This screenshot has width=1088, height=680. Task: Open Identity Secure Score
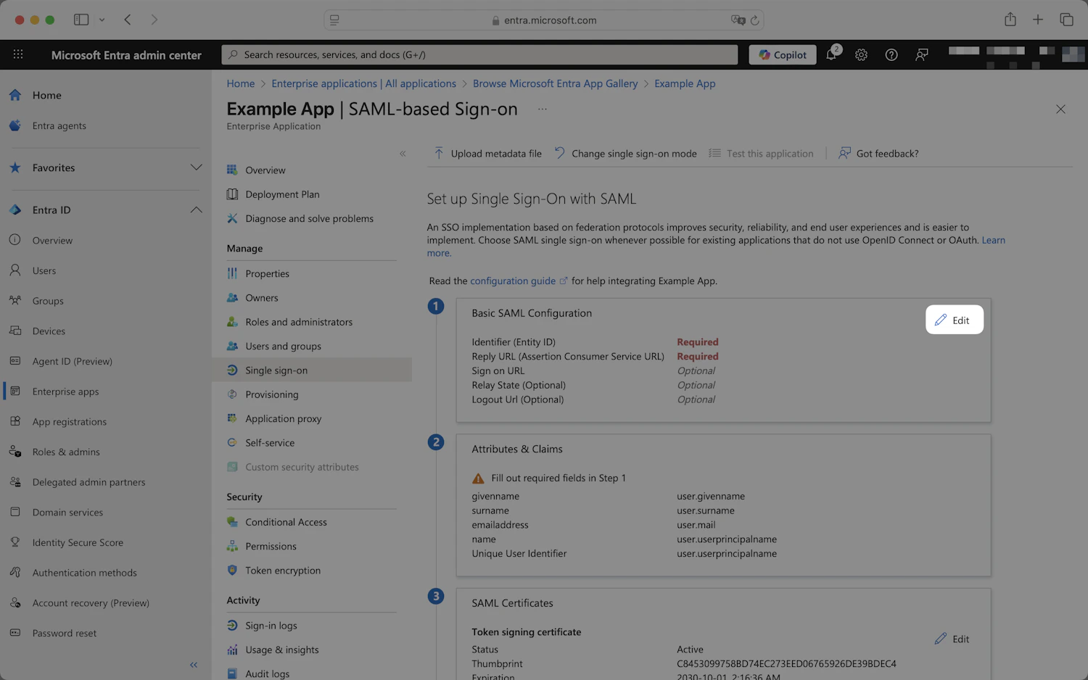pyautogui.click(x=78, y=542)
